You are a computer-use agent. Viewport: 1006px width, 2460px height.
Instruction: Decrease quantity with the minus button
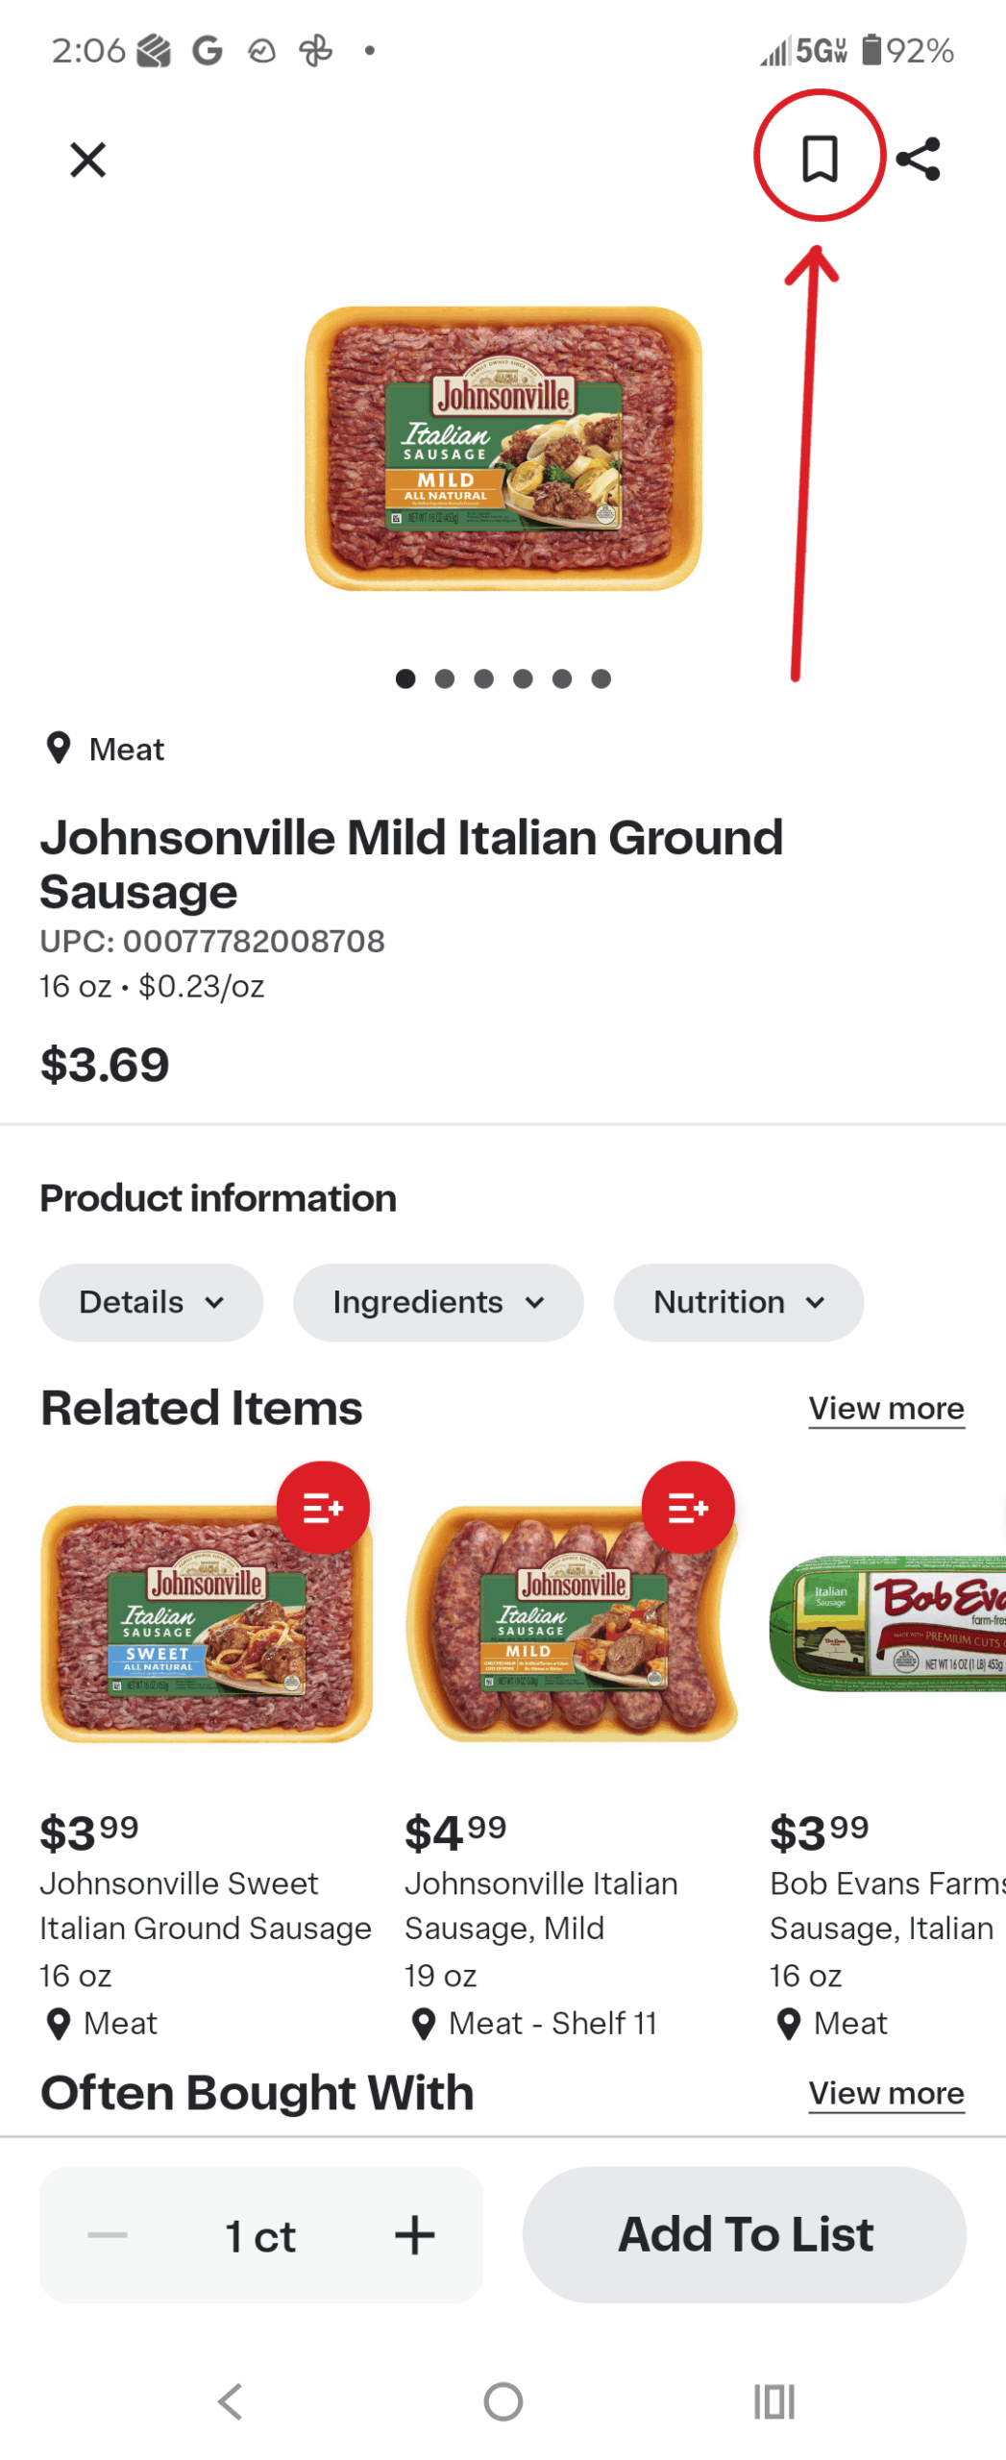[107, 2233]
